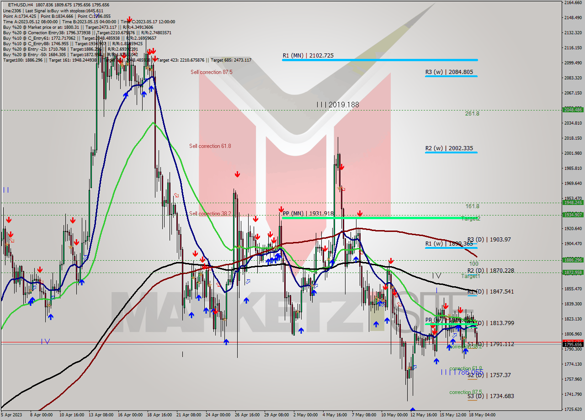Viewport: 585px width, 420px height.
Task: Click the current price tag 1795.656
Action: click(573, 345)
